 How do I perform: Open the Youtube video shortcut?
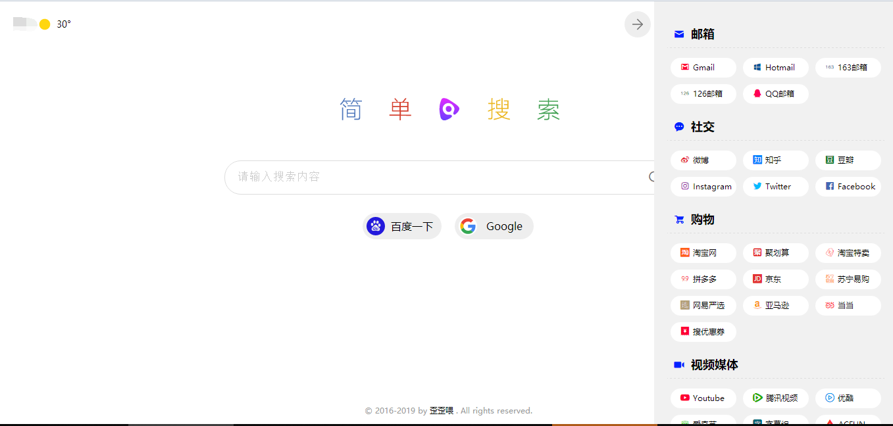coord(703,398)
